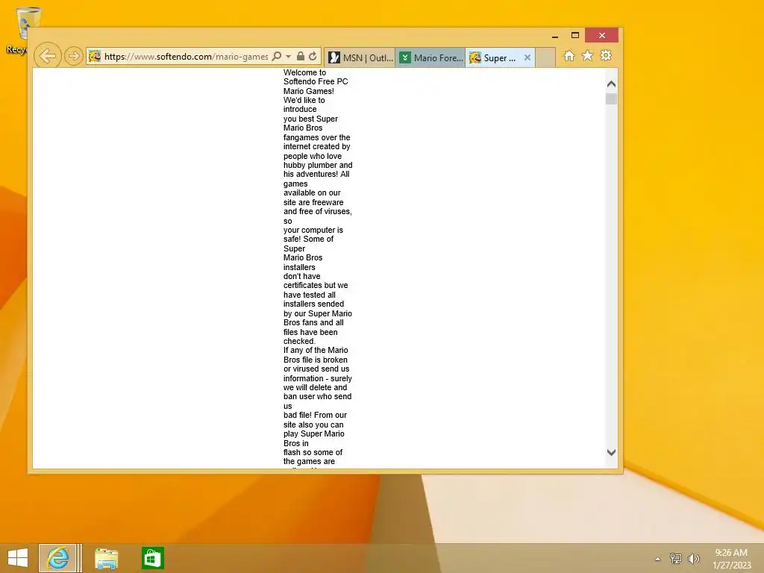764x573 pixels.
Task: Click the text "hubby plumber and"
Action: tap(318, 165)
